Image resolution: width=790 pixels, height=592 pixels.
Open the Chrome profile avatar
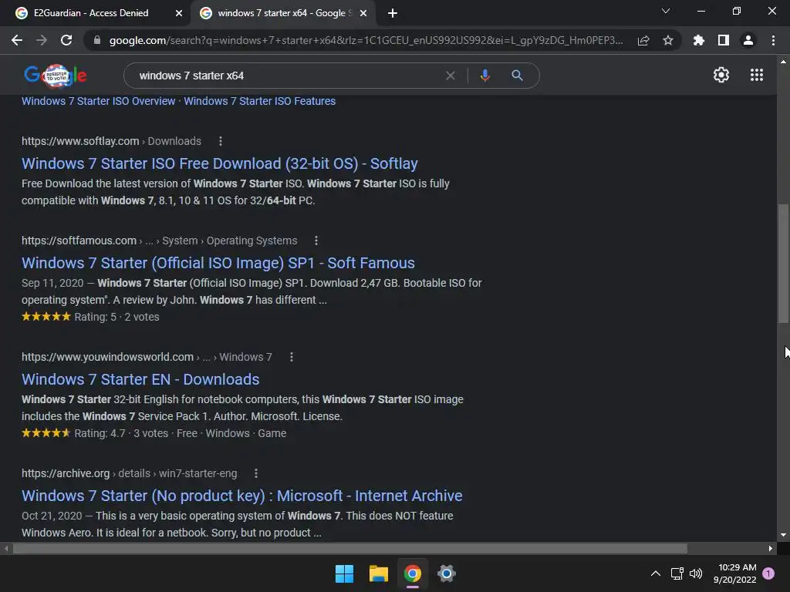point(748,40)
